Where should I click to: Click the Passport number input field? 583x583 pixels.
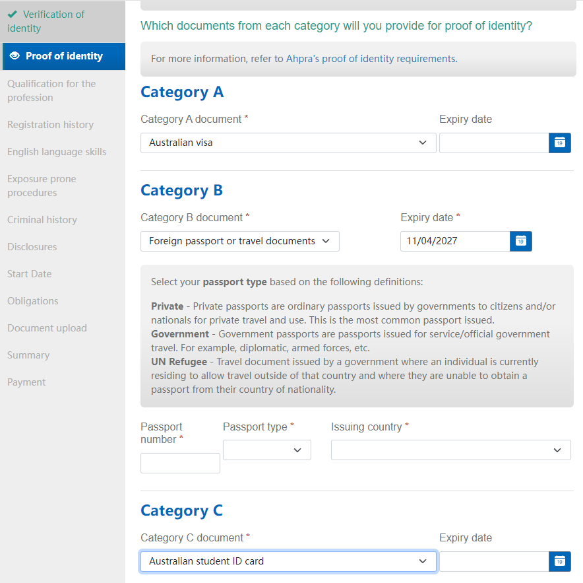point(180,463)
